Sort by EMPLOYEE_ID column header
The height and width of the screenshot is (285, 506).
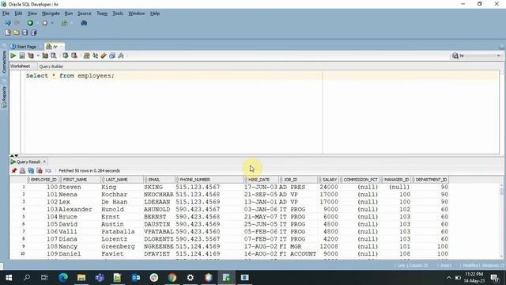pyautogui.click(x=43, y=180)
